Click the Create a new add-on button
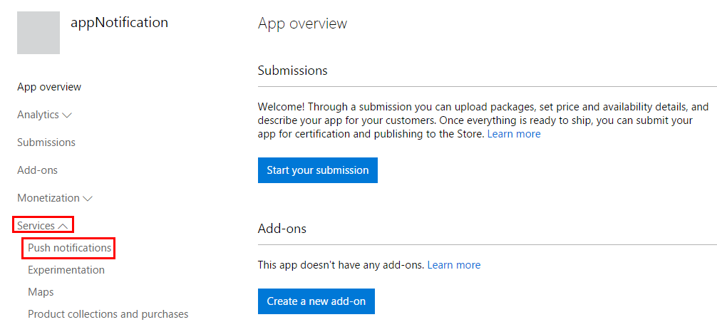Image resolution: width=717 pixels, height=327 pixels. (316, 301)
